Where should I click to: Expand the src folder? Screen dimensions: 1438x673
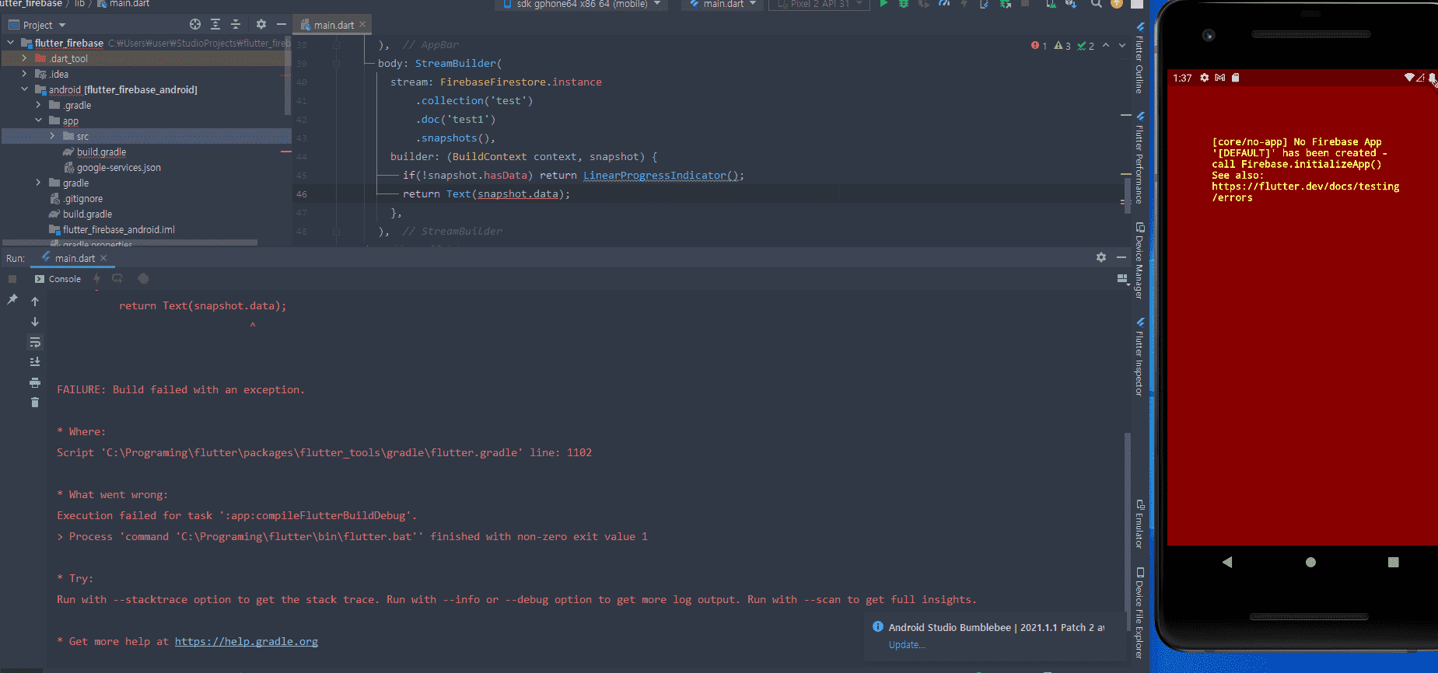(x=52, y=136)
